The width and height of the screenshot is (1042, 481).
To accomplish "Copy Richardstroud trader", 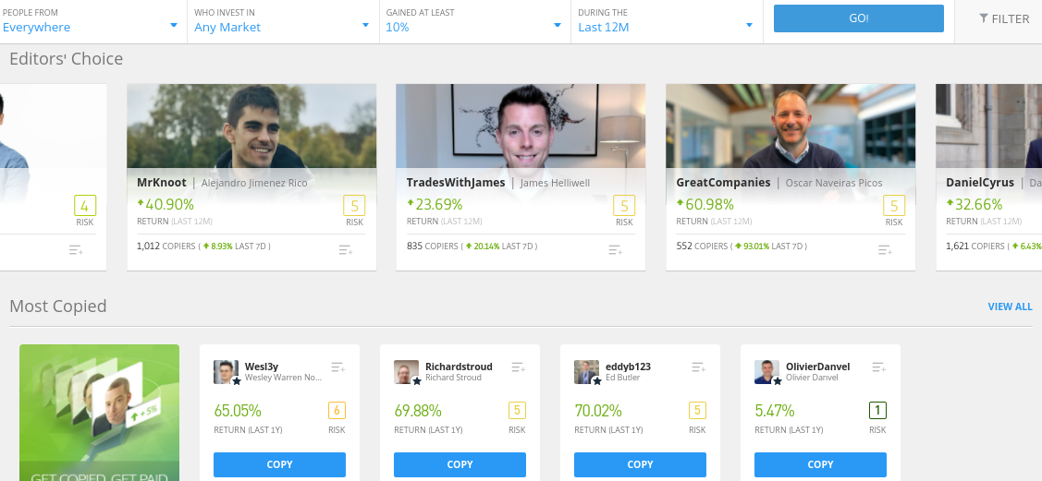I will click(460, 464).
